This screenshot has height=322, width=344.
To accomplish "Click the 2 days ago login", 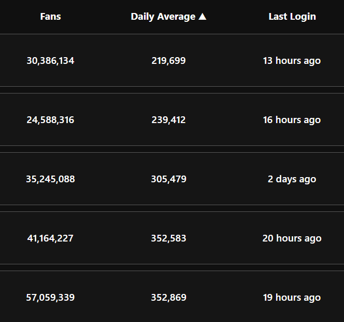I will click(292, 179).
